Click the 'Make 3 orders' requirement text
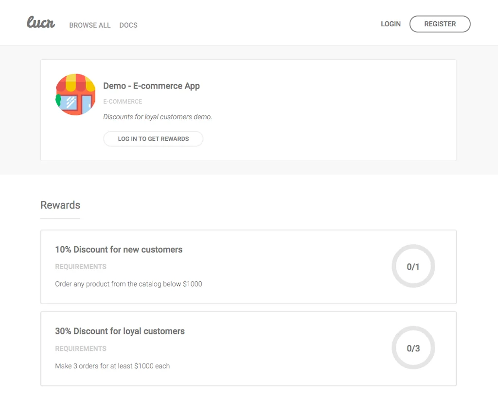498x401 pixels. click(112, 366)
